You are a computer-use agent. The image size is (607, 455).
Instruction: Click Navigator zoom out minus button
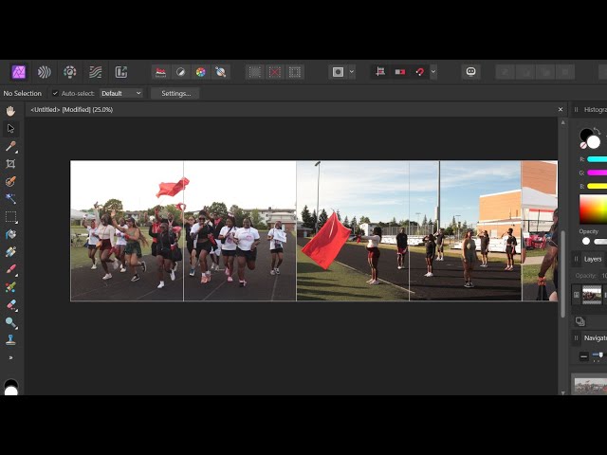(x=584, y=356)
